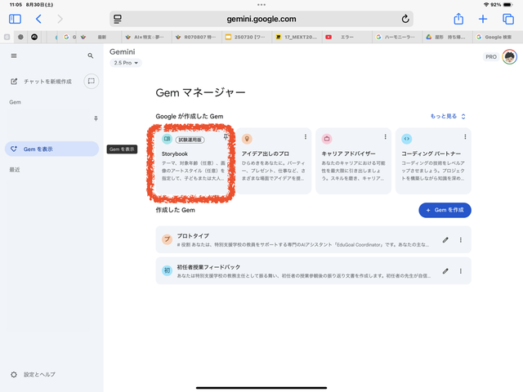
Task: Switch to the Google Drive 屋形 tab
Action: coord(447,37)
